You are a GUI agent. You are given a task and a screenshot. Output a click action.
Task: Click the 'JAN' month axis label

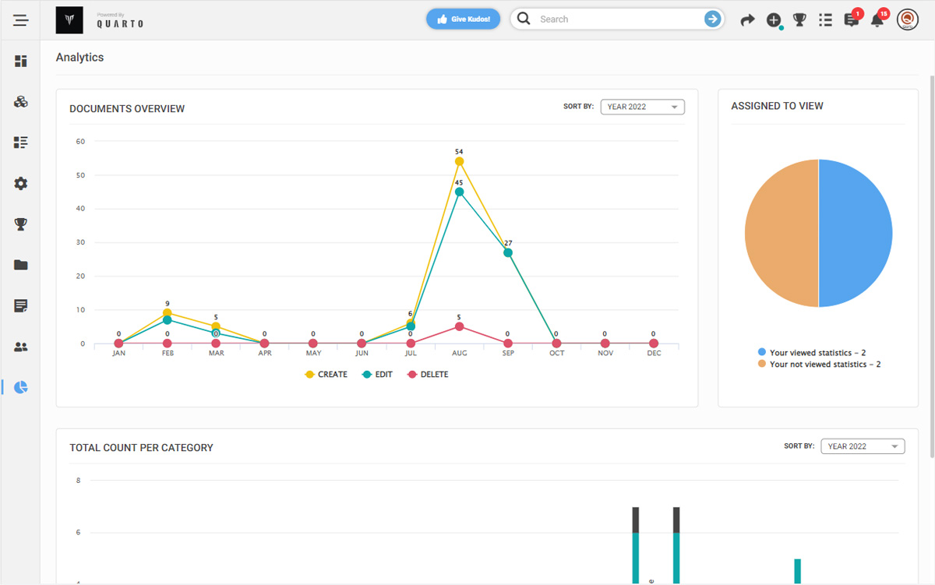pos(119,354)
